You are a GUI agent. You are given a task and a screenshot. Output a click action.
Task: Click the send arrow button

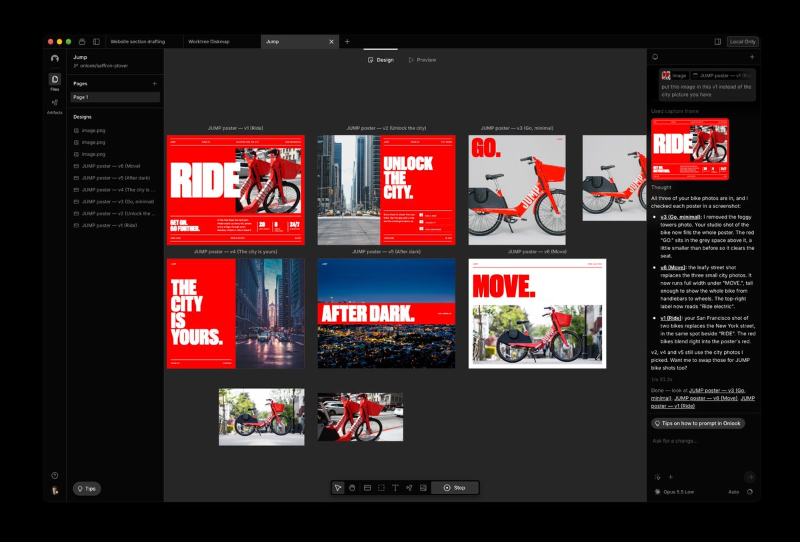coord(750,477)
